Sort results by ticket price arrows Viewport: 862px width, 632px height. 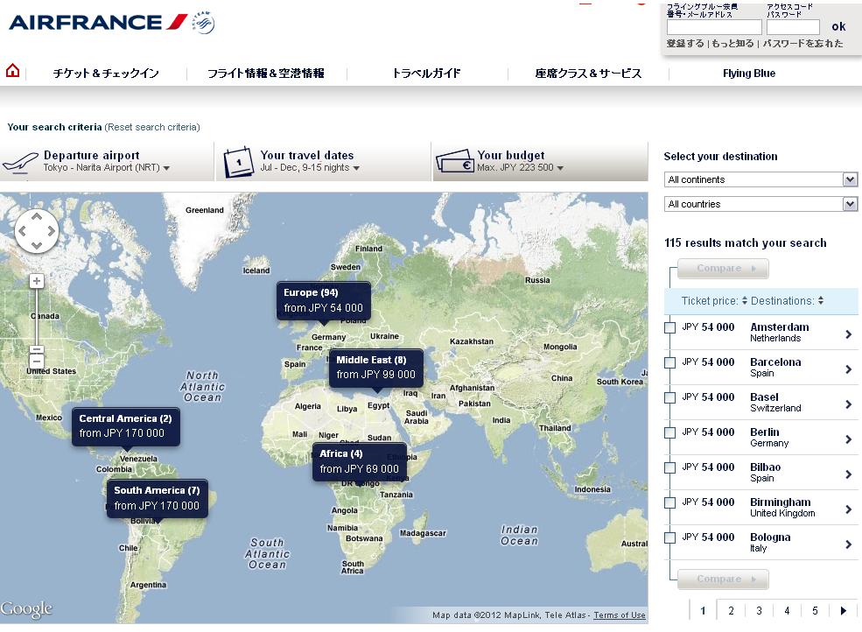pyautogui.click(x=745, y=301)
